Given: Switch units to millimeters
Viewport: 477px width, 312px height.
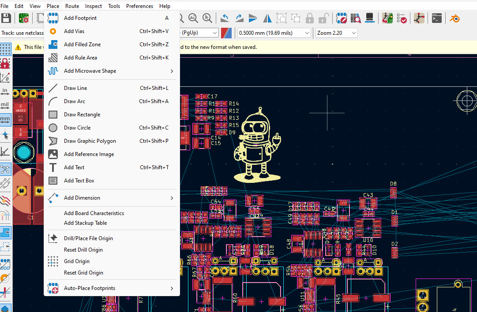Looking at the screenshot, I should (5, 120).
